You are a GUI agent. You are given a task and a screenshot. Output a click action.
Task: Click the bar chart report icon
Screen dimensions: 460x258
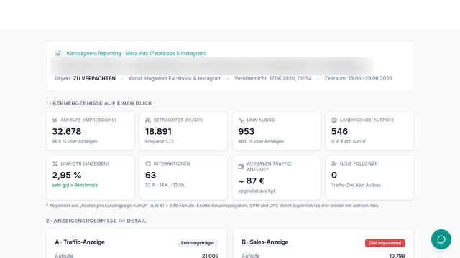point(58,53)
